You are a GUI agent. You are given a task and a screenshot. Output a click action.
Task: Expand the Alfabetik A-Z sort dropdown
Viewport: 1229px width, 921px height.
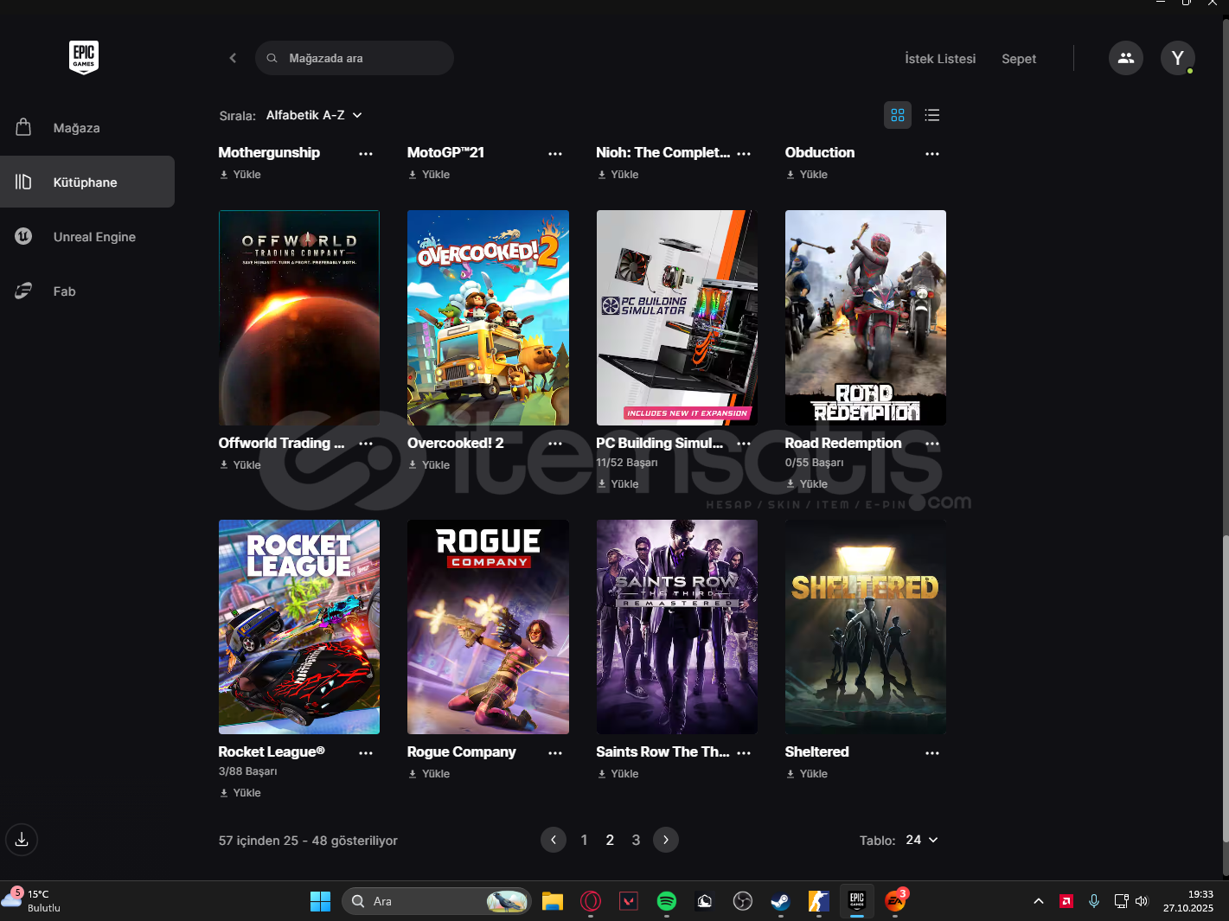(x=314, y=115)
